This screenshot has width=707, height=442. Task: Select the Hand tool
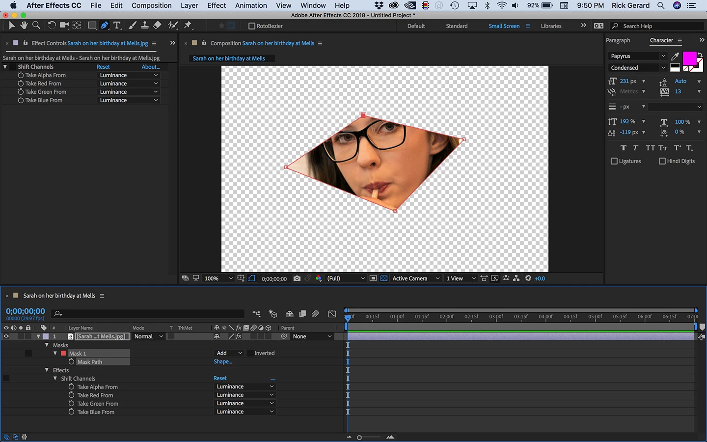[24, 26]
